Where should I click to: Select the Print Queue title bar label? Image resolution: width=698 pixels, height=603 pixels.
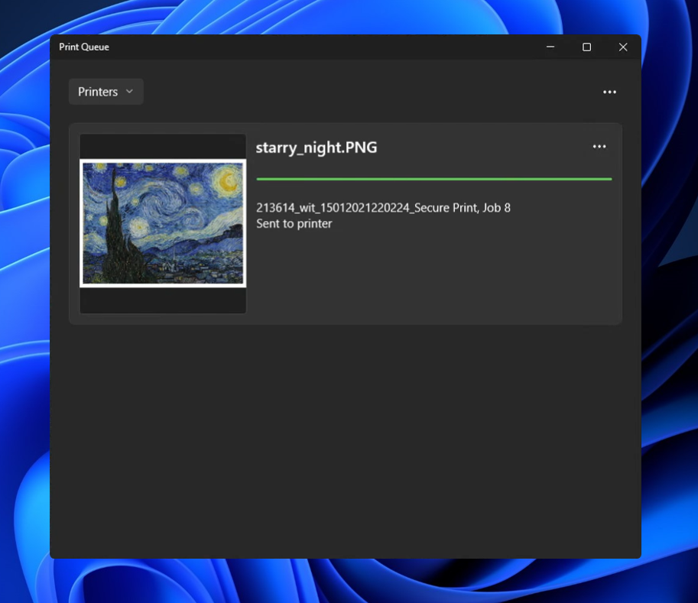(x=84, y=47)
